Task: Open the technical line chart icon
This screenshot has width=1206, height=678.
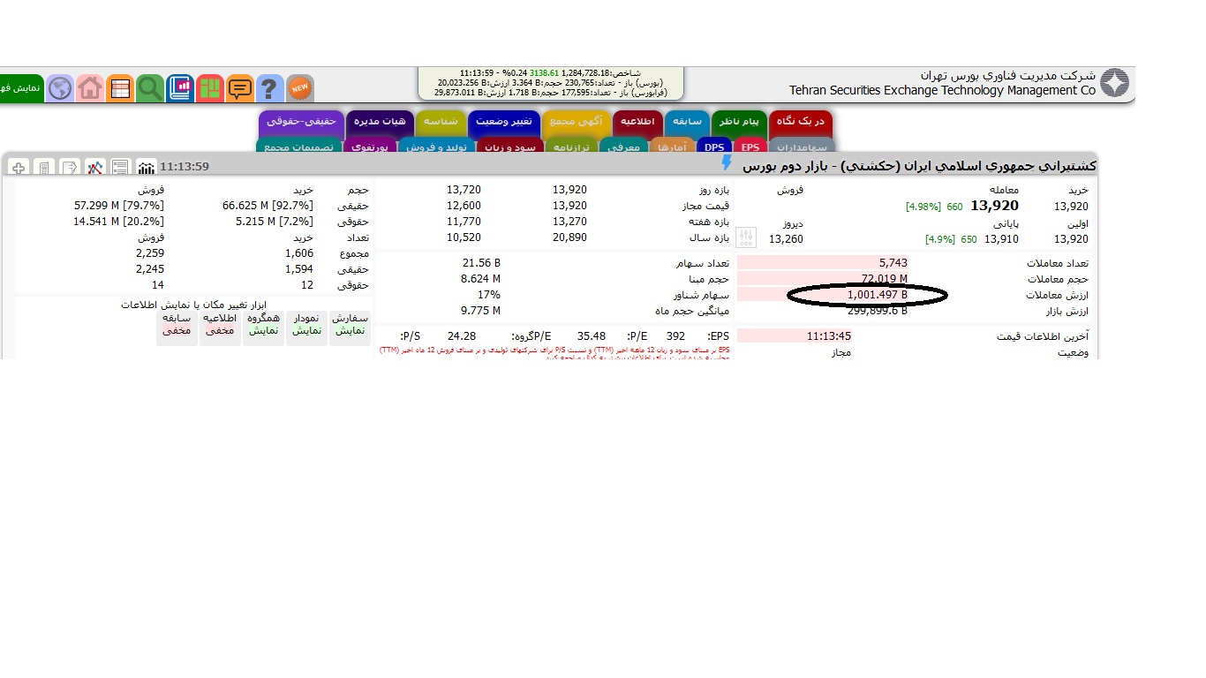Action: (95, 167)
